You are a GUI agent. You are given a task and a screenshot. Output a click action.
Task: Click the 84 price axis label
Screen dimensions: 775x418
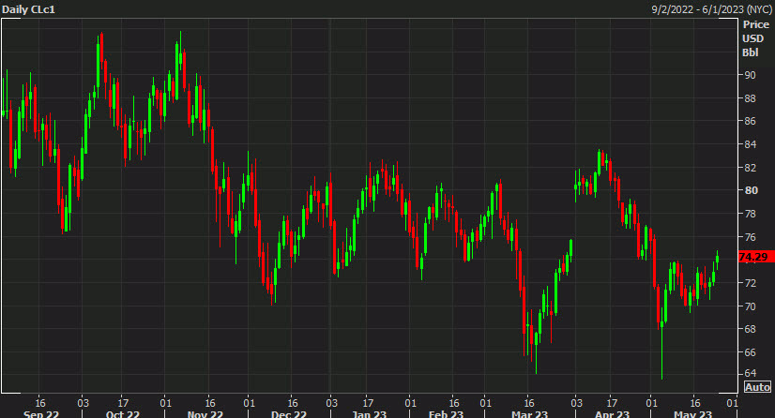(750, 144)
